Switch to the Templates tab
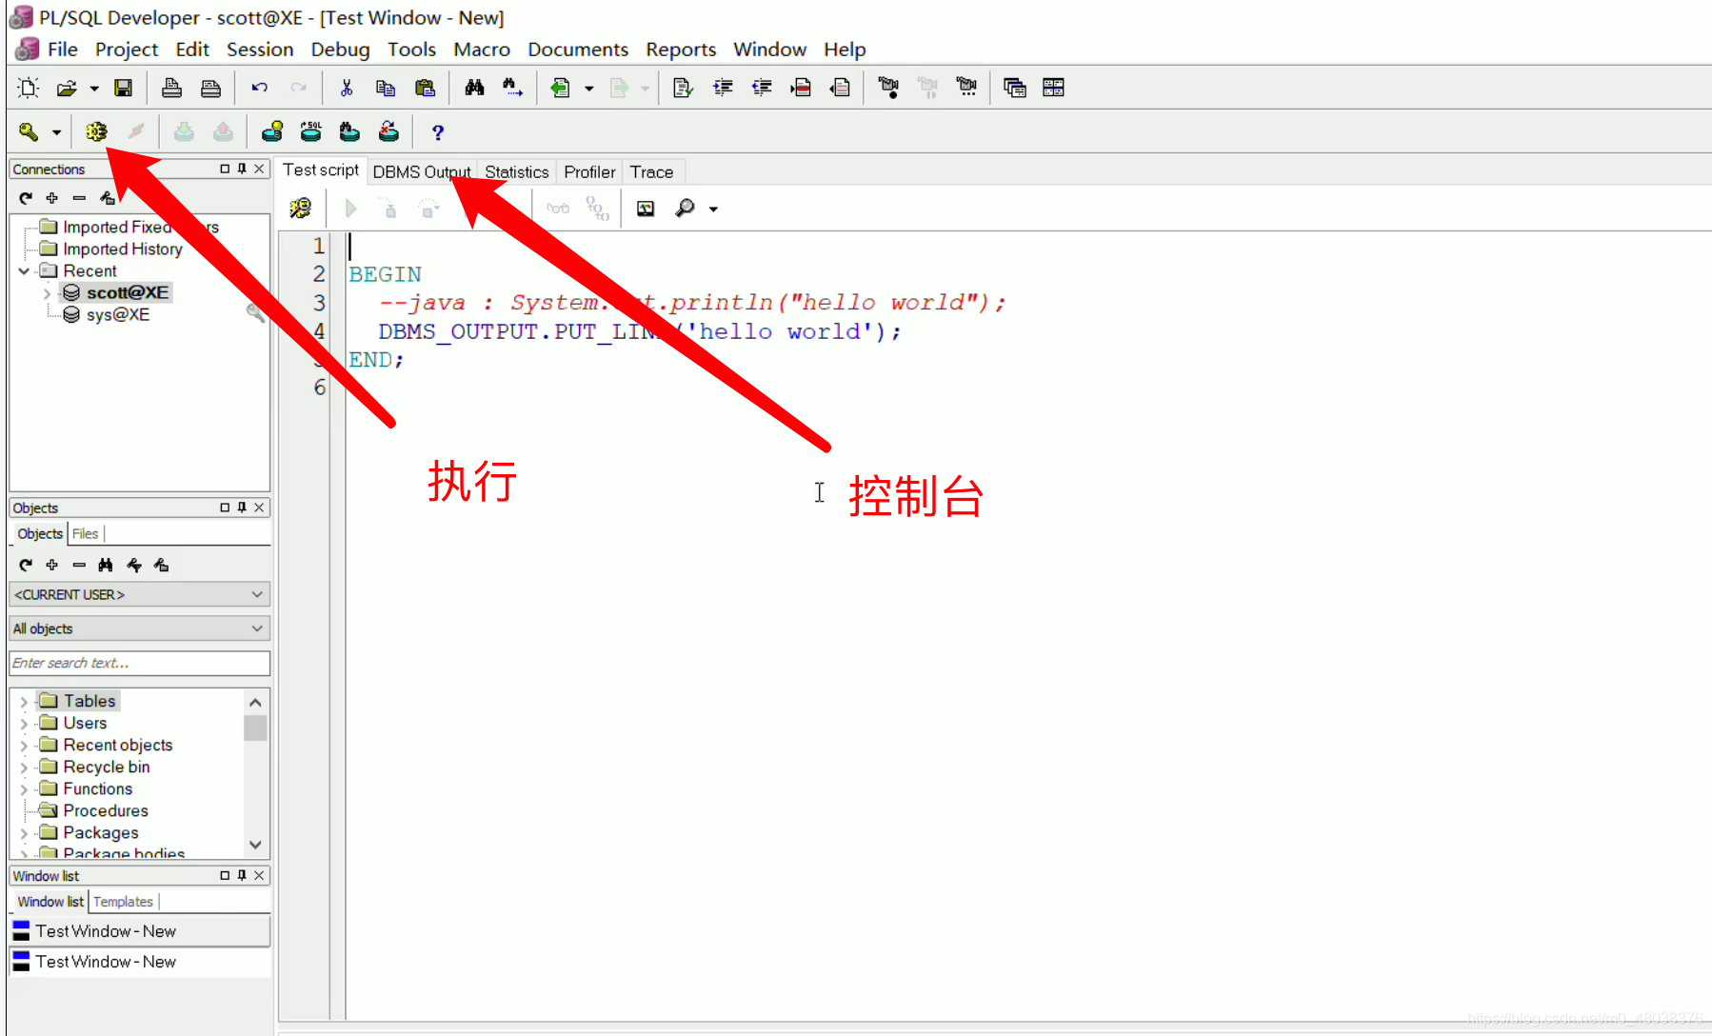Viewport: 1712px width, 1036px height. point(123,901)
